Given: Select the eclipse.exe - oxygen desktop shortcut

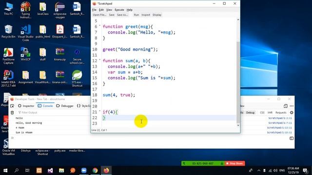Looking at the screenshot, I should tap(60, 10).
